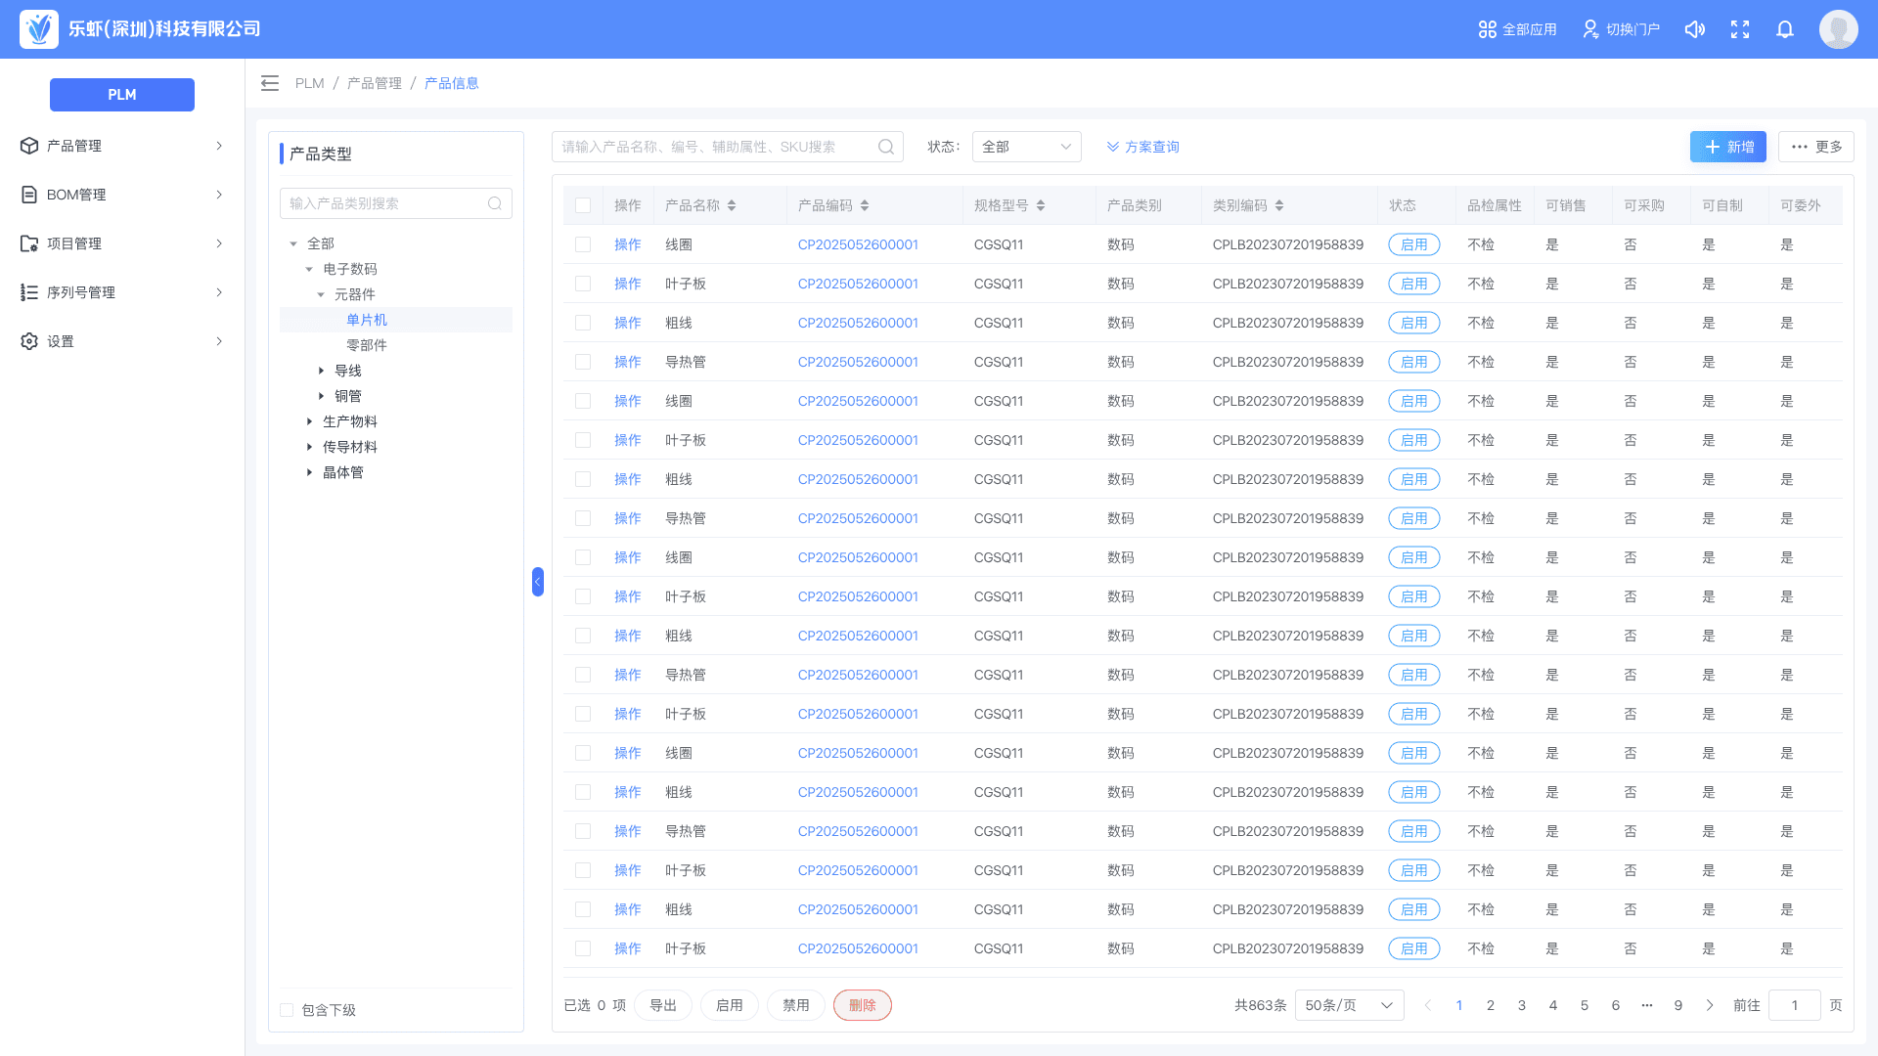The height and width of the screenshot is (1056, 1878).
Task: Click the volume speaker icon in header
Action: [x=1695, y=29]
